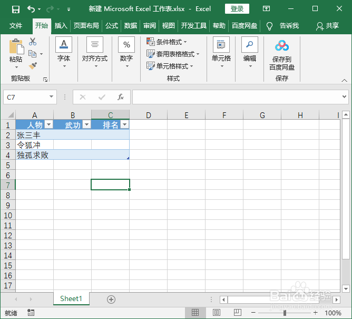This screenshot has height=319, width=352.
Task: Open the 字体 font group
Action: click(64, 52)
